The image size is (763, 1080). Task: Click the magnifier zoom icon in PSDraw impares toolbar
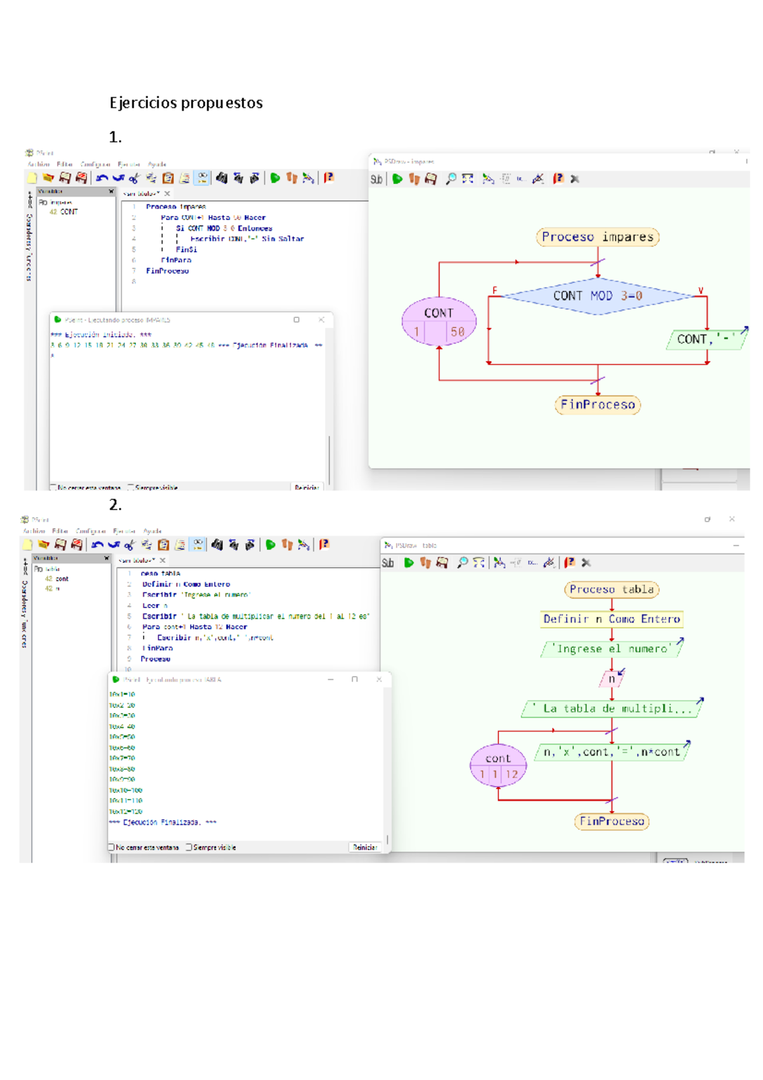click(451, 179)
